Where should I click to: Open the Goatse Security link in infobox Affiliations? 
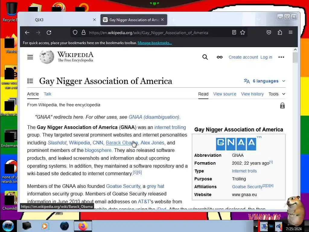(x=247, y=187)
